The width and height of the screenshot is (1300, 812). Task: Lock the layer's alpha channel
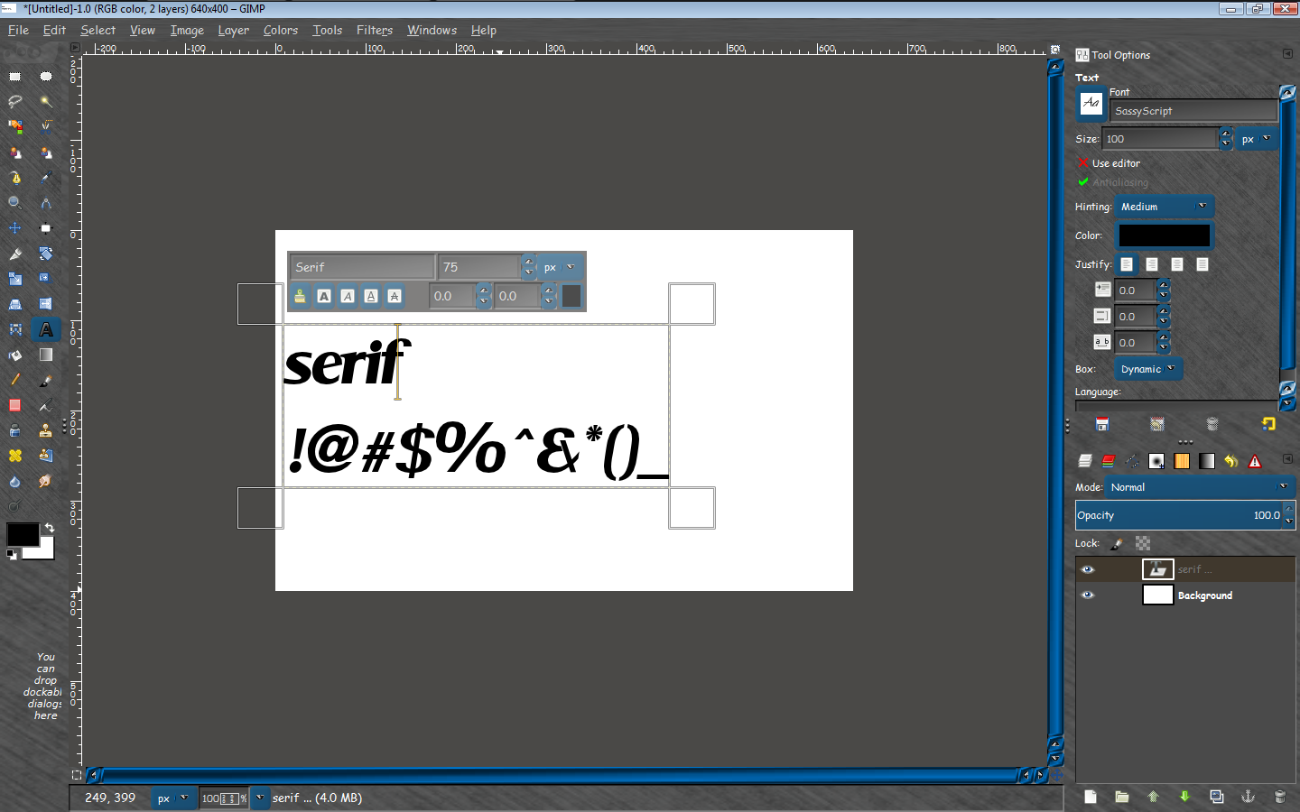[x=1143, y=543]
